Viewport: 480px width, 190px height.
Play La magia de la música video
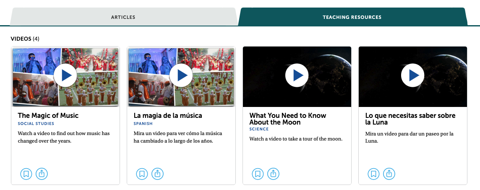click(x=181, y=75)
